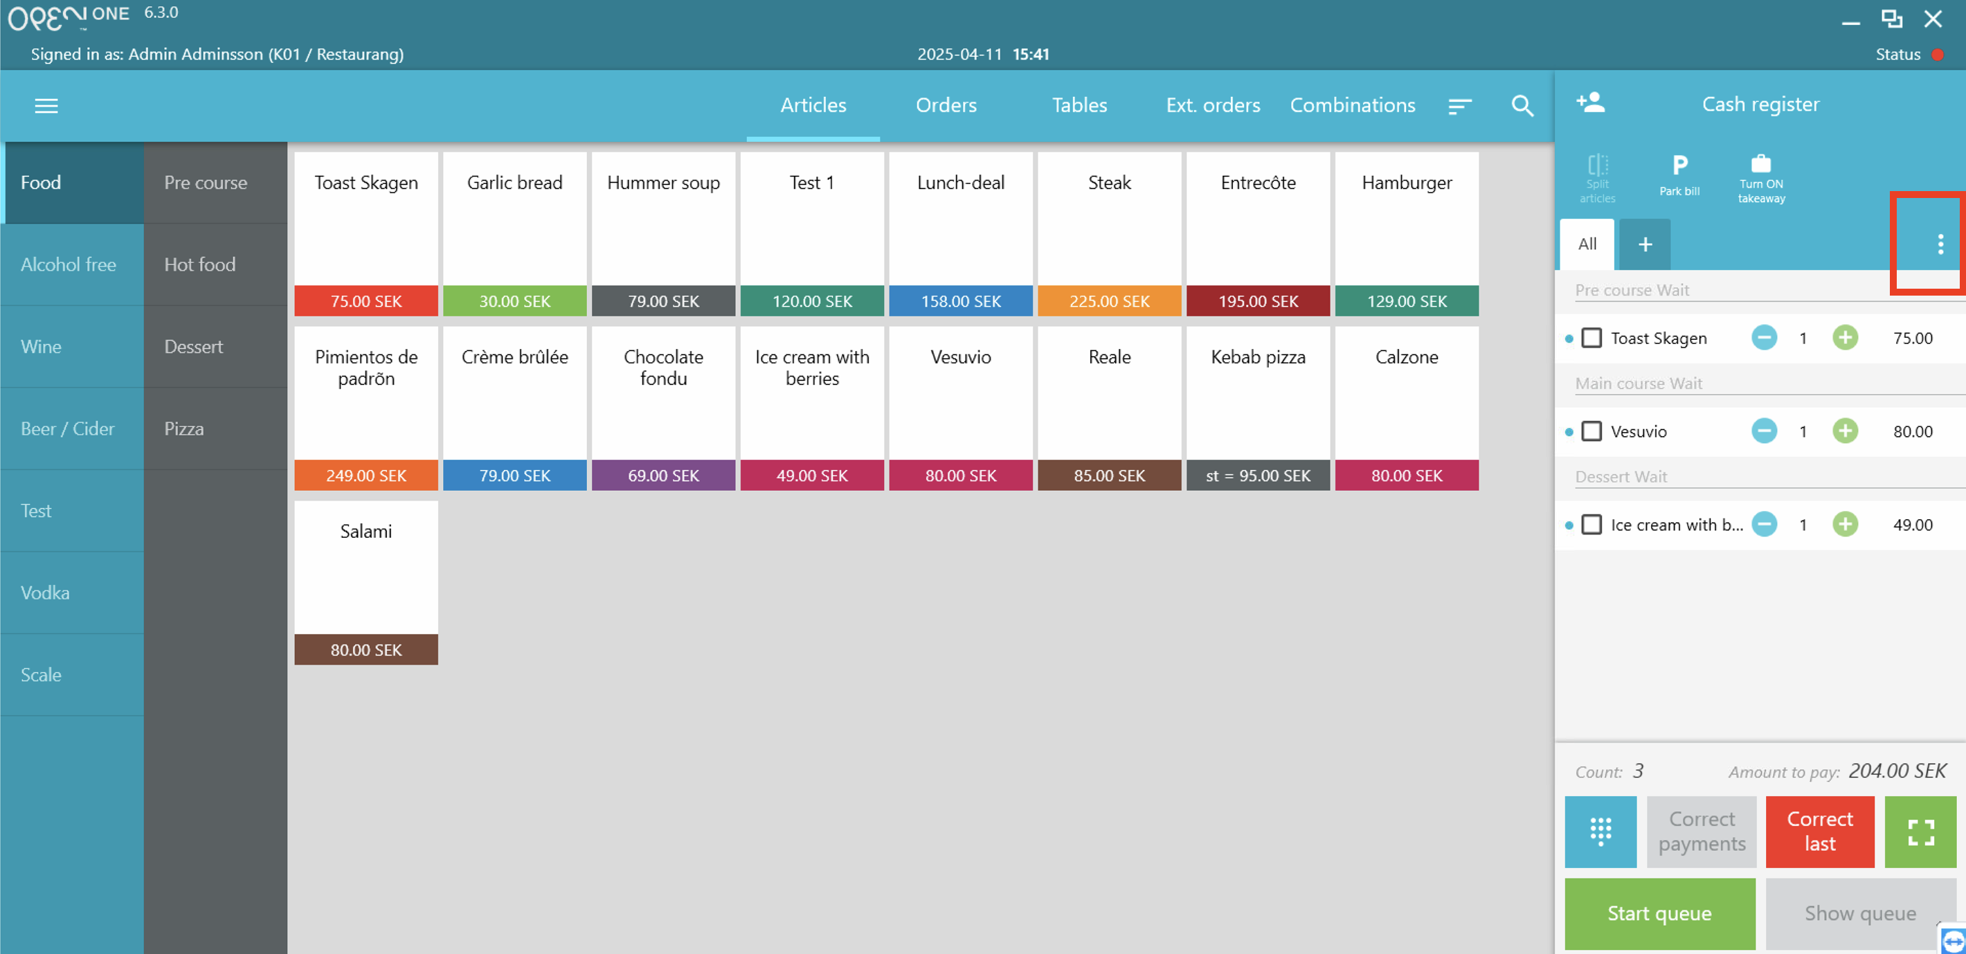Click the search magnifier icon
The height and width of the screenshot is (954, 1966).
point(1522,106)
